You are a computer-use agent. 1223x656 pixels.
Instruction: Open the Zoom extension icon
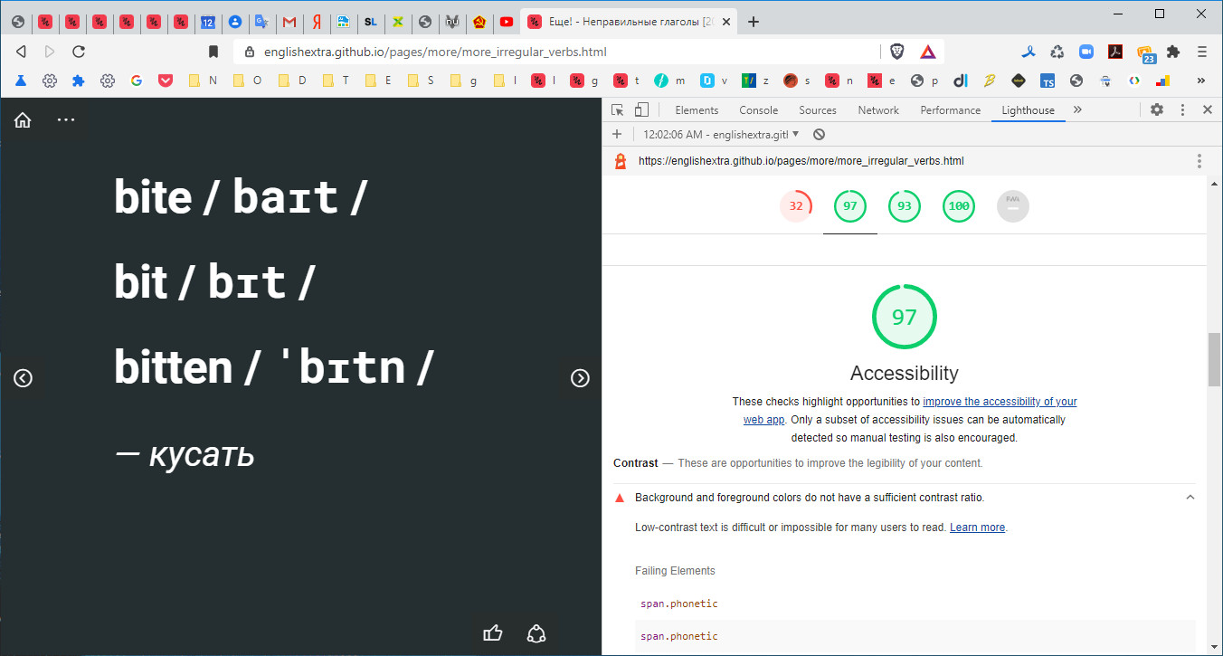[x=1086, y=52]
